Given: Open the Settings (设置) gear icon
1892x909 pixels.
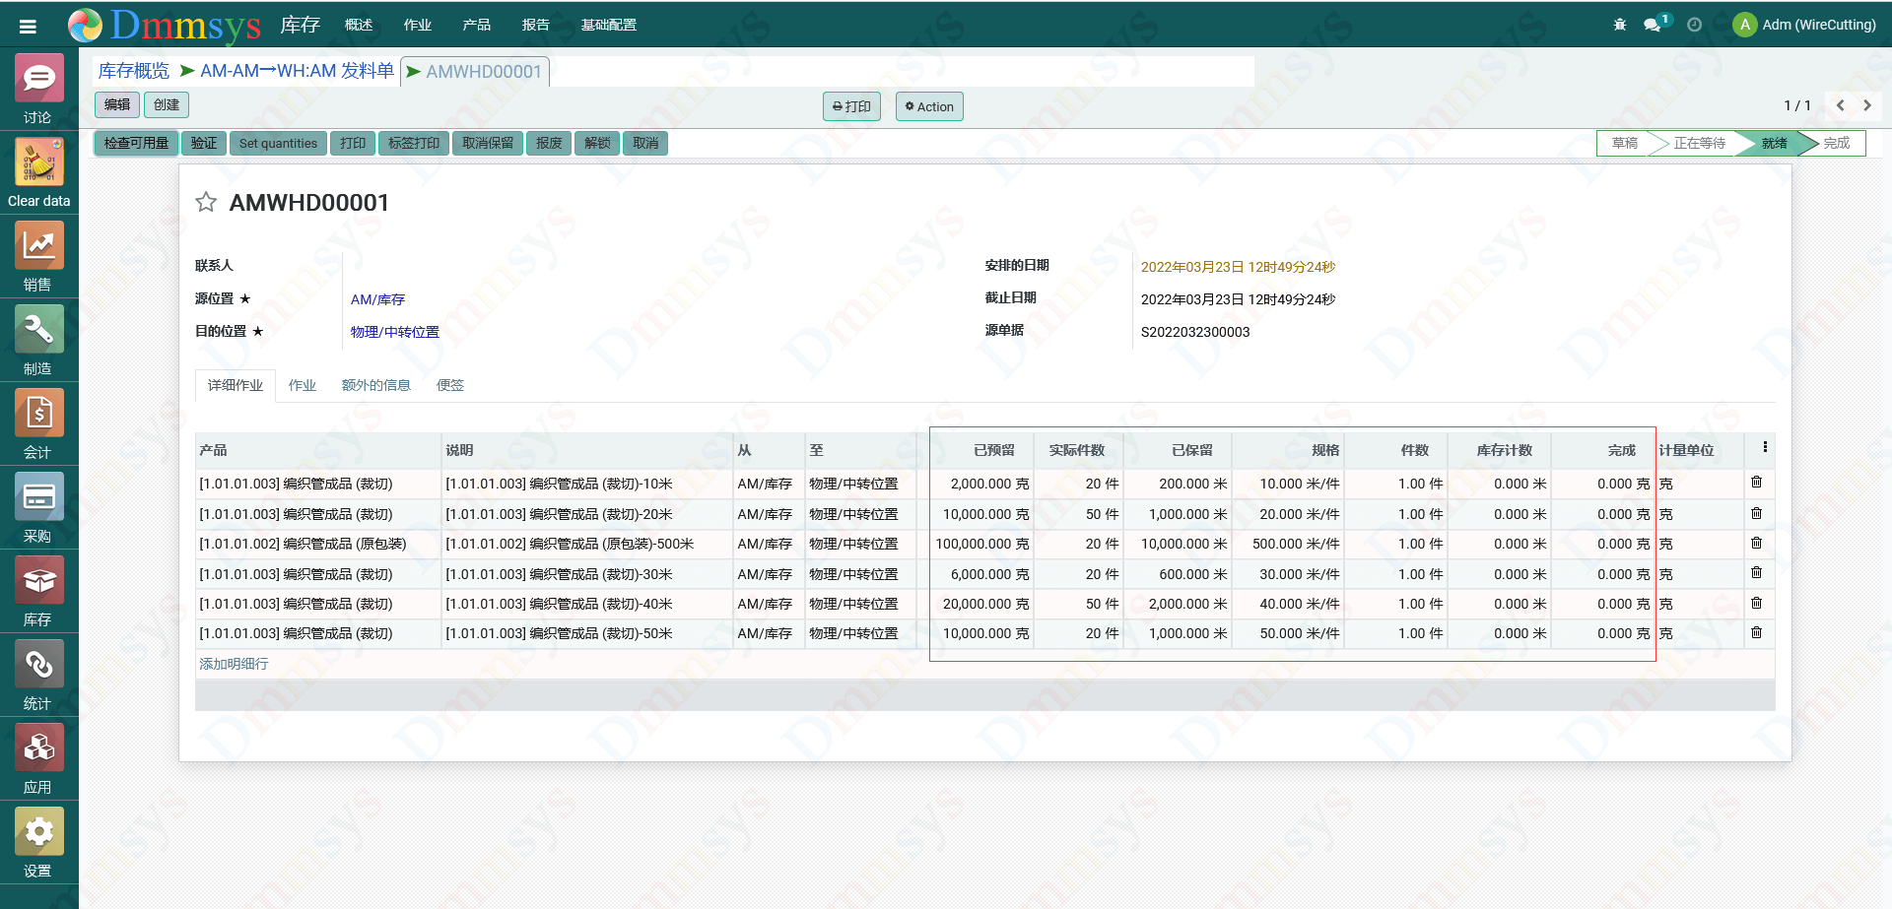Looking at the screenshot, I should (x=38, y=831).
